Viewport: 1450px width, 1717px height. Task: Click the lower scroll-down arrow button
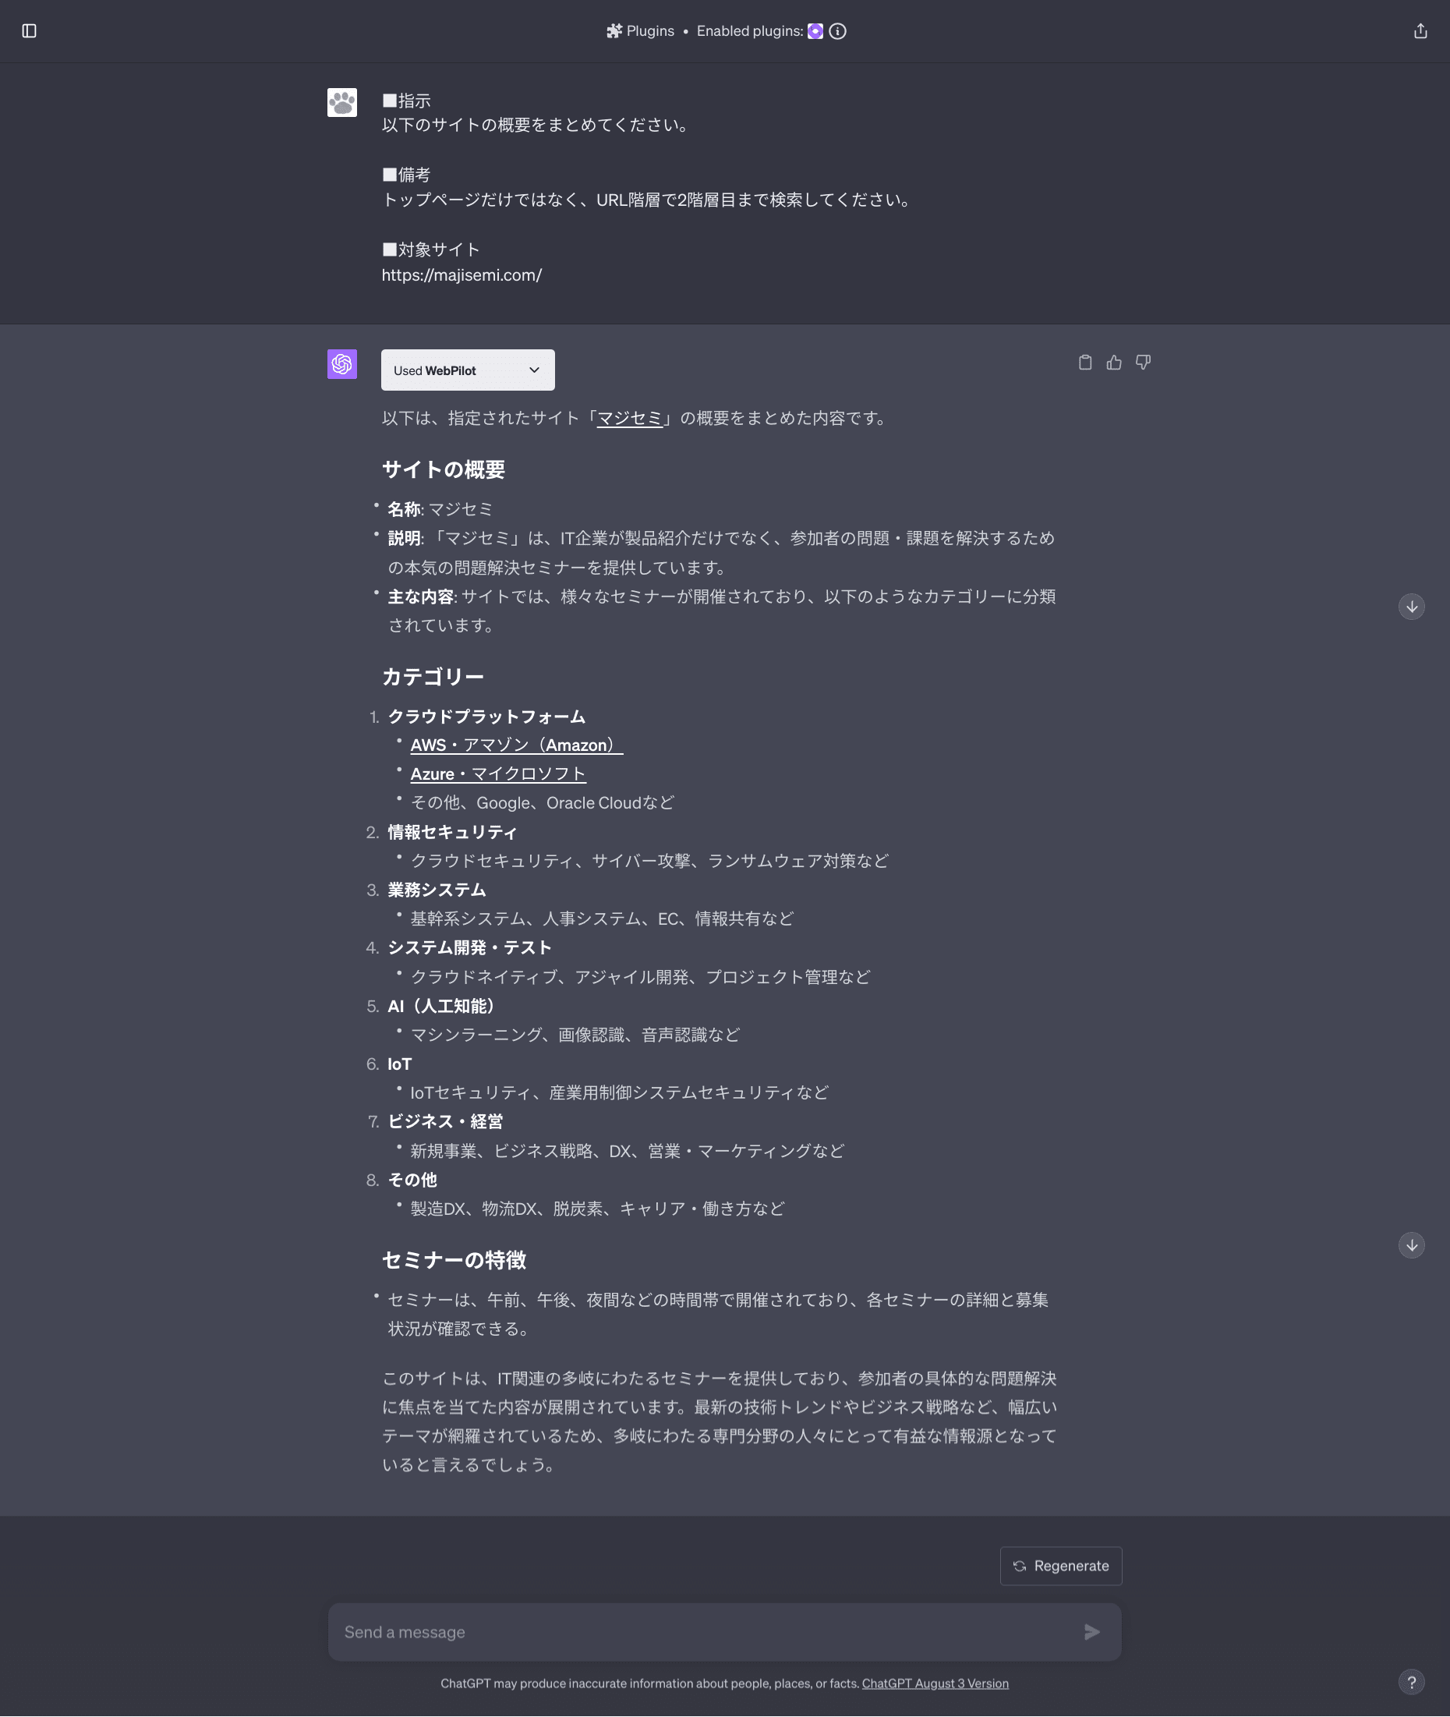[1411, 1245]
